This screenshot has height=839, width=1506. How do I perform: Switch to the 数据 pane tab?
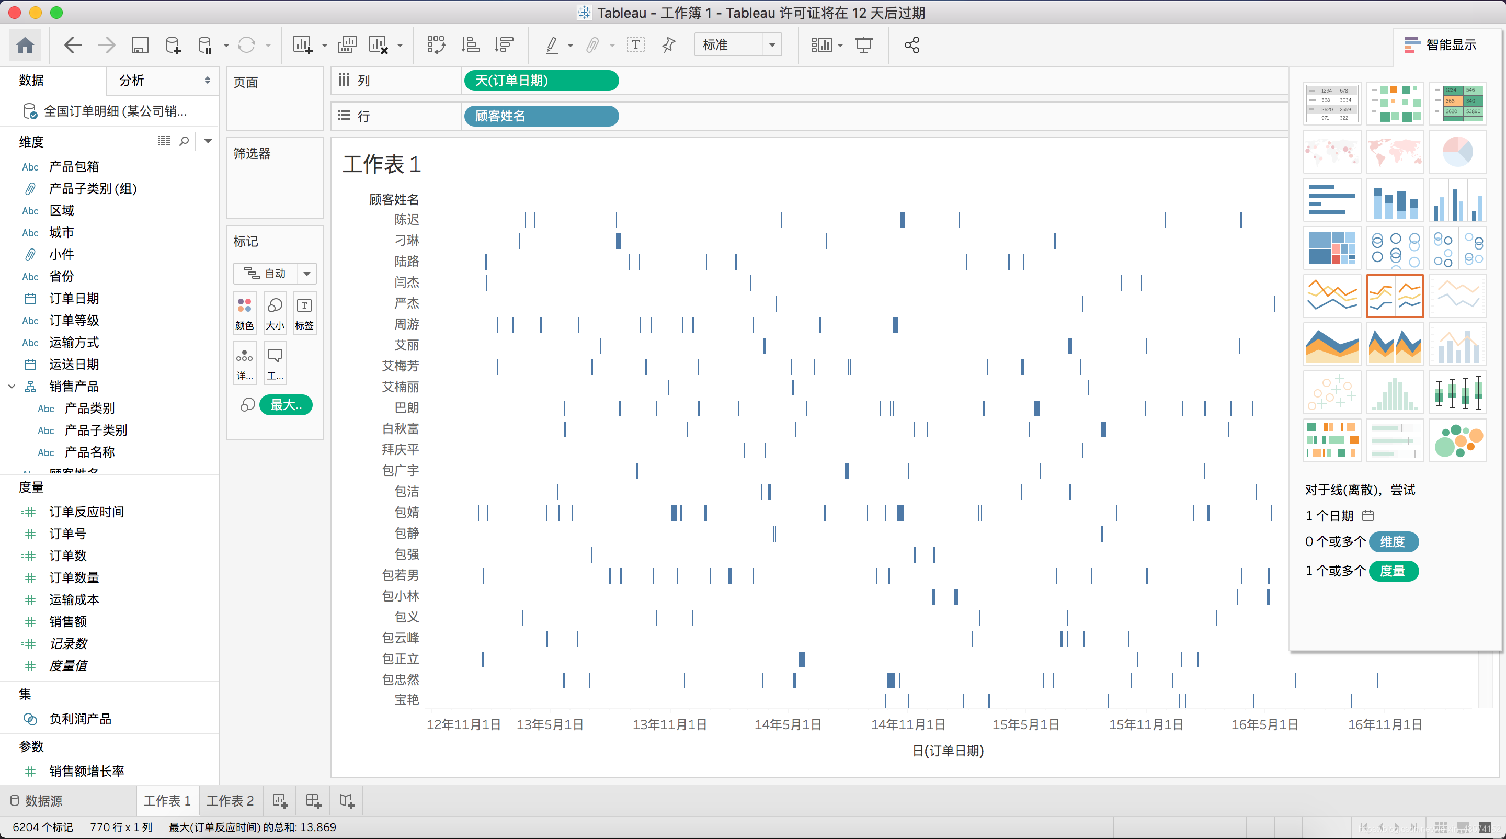tap(31, 80)
